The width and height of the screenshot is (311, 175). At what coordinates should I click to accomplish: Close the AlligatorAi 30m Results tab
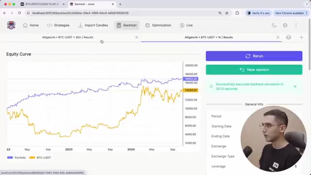tap(137, 37)
